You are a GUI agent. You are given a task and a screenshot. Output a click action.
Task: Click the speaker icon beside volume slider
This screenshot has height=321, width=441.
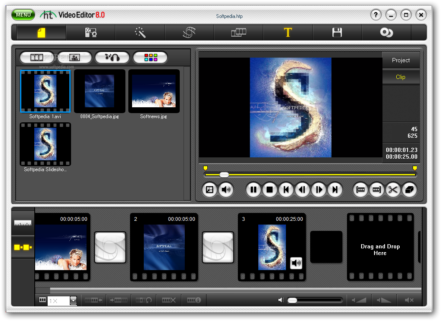point(281,300)
